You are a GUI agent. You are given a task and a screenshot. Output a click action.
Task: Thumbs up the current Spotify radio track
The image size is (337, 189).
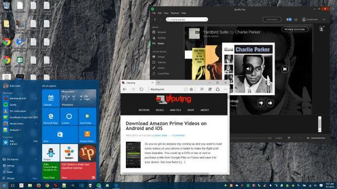[x=270, y=103]
